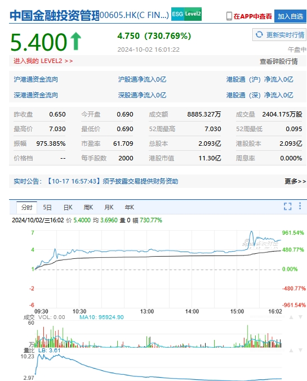Image resolution: width=307 pixels, height=381 pixels.
Task: Switch to the 年K chart tab
Action: pos(130,208)
